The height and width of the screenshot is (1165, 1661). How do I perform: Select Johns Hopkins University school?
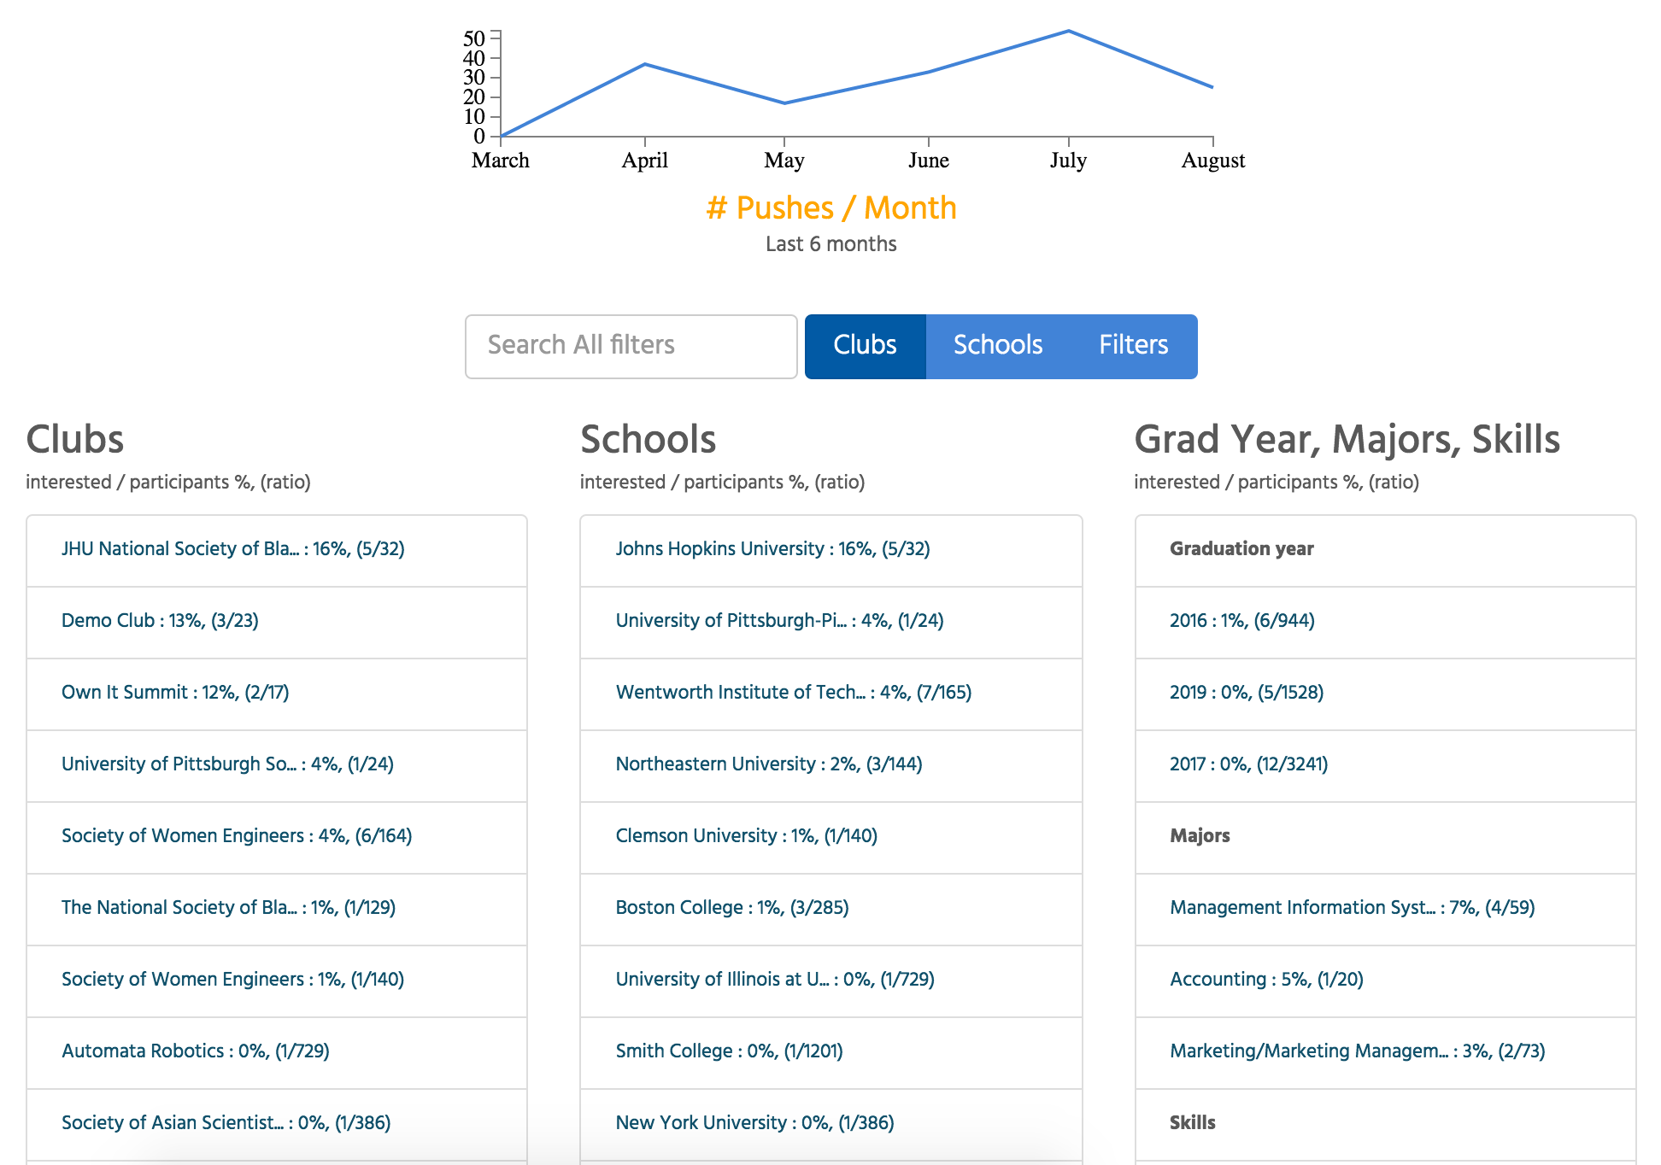(772, 549)
